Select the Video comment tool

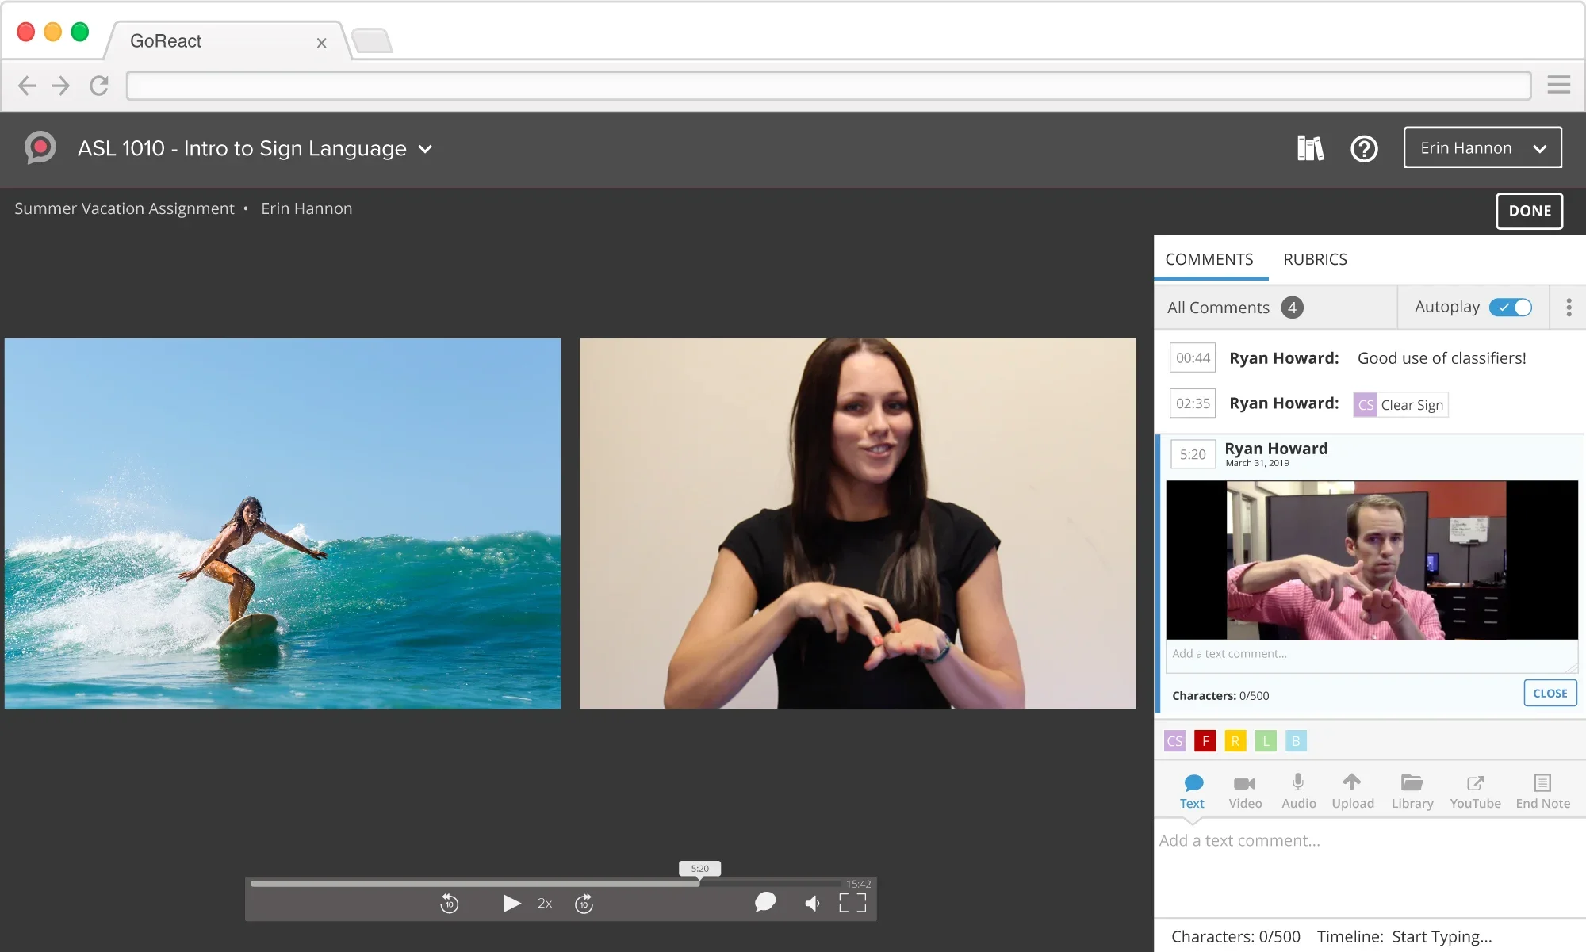click(1244, 790)
